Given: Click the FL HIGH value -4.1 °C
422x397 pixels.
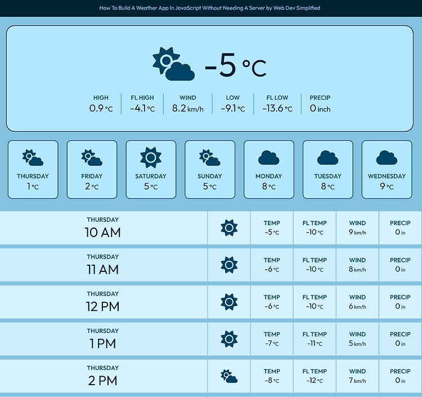Looking at the screenshot, I should point(142,108).
